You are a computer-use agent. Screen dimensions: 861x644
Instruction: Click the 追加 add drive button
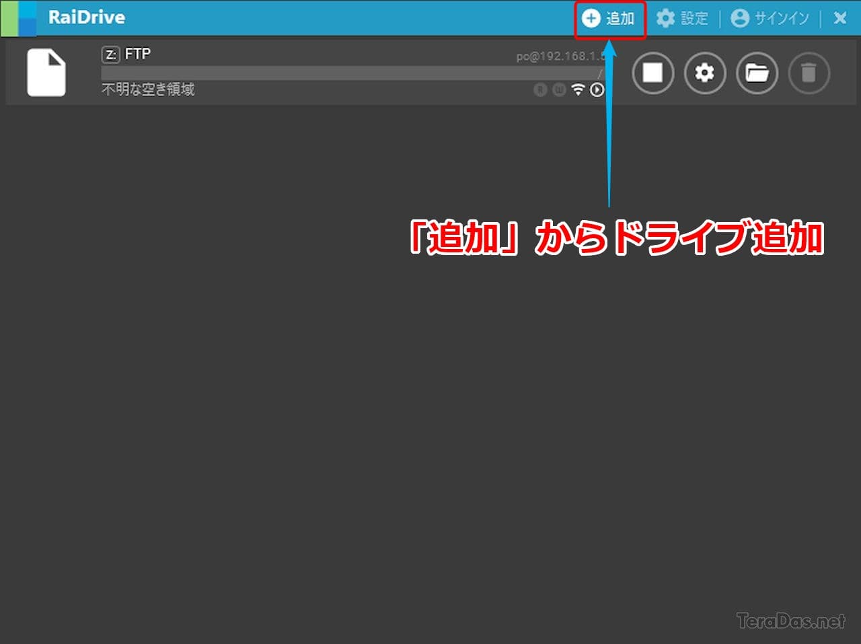pos(608,18)
